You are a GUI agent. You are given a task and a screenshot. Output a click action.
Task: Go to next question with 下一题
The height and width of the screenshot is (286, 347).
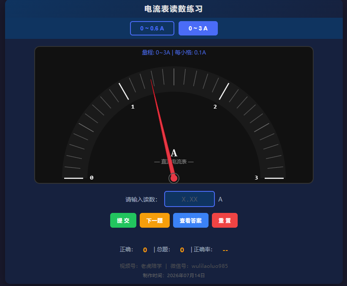coord(155,221)
